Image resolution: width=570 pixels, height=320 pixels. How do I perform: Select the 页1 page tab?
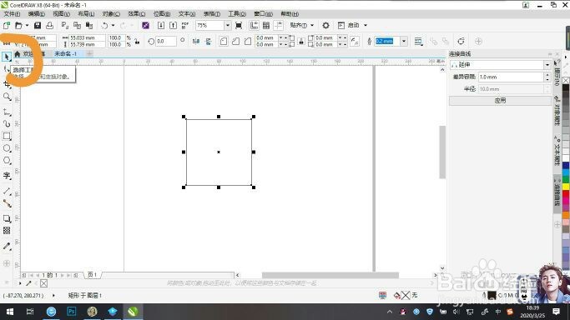coord(92,275)
